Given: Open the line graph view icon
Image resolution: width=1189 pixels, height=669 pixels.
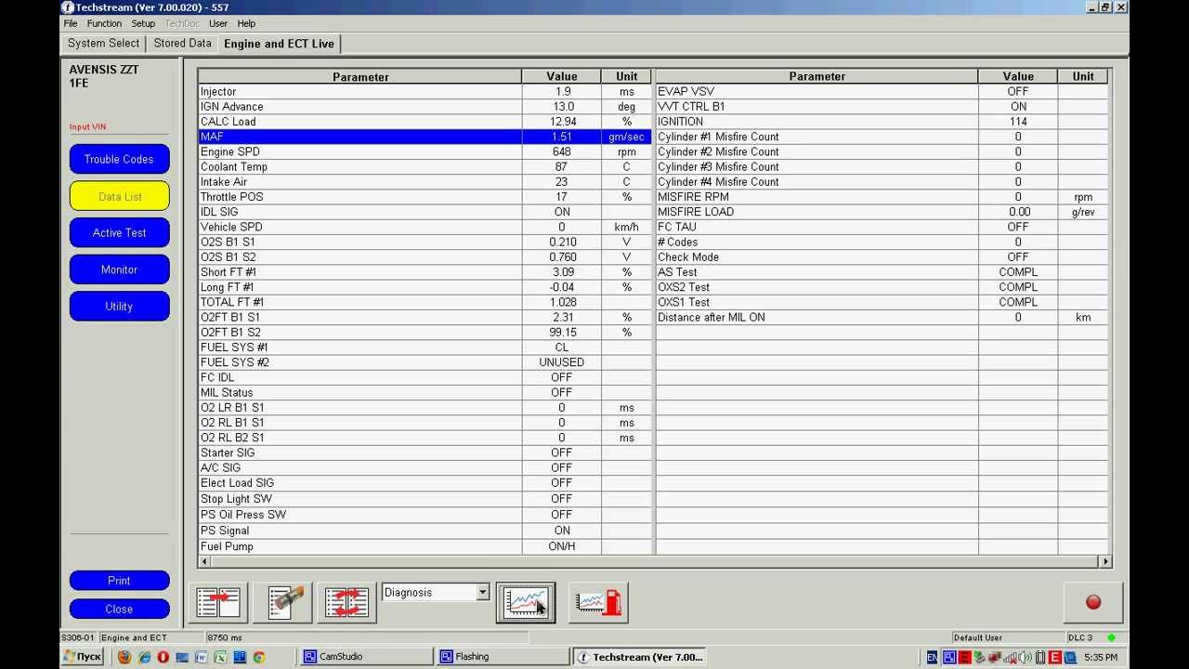Looking at the screenshot, I should 525,602.
